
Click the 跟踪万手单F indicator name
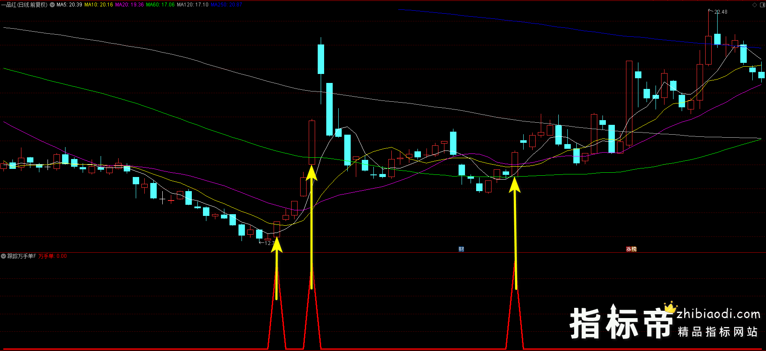click(x=21, y=256)
